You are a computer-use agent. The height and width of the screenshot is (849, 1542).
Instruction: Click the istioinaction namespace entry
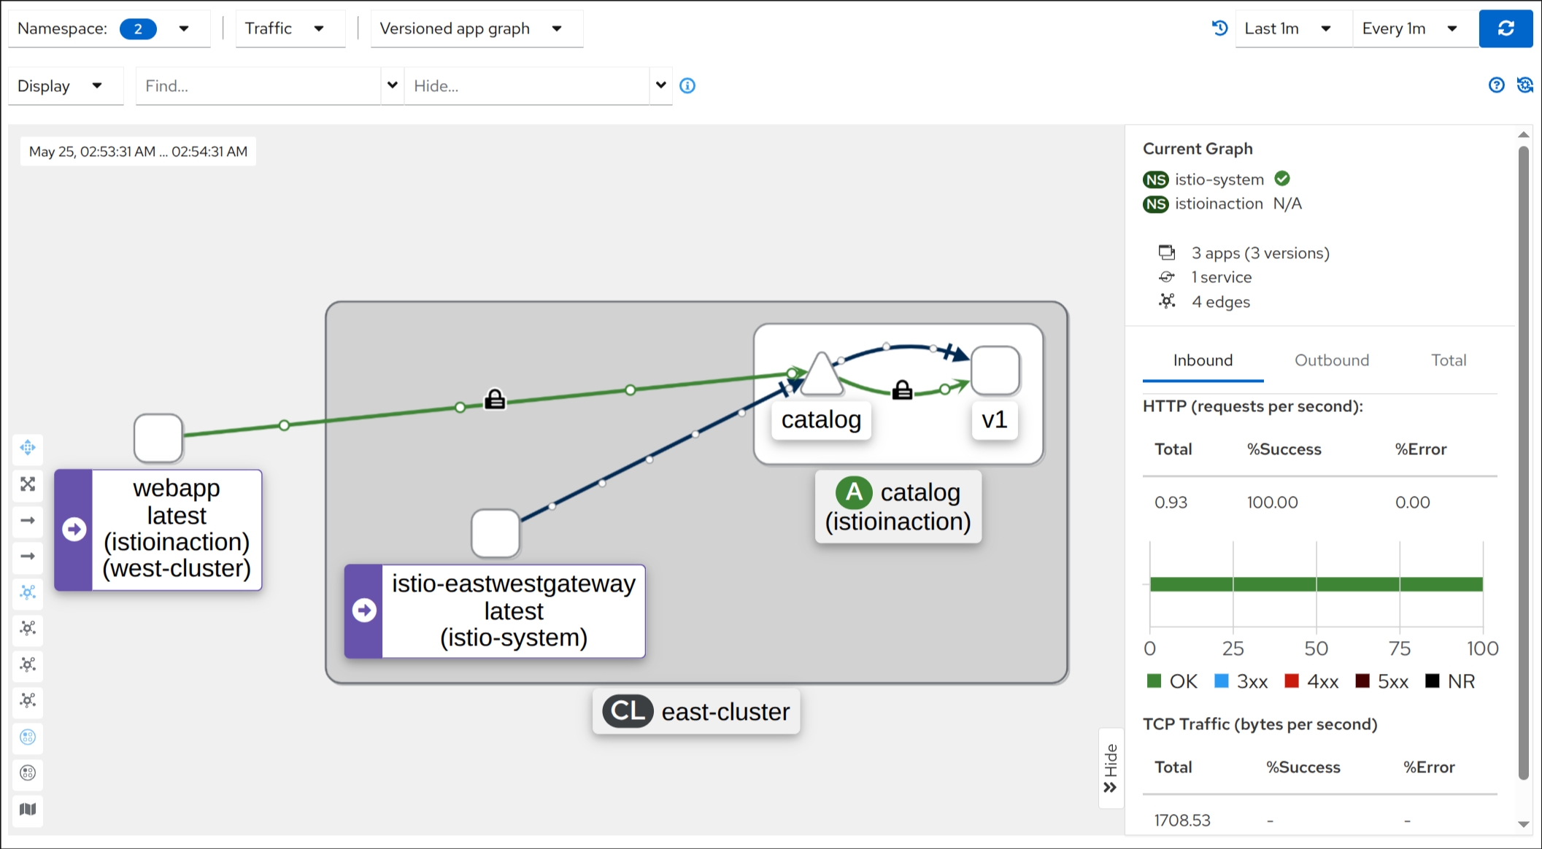click(x=1203, y=204)
